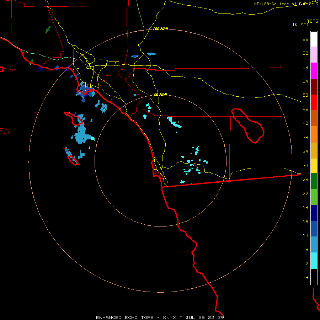The image size is (320, 320).
Task: Select the 46 legend value
Action: point(305,110)
